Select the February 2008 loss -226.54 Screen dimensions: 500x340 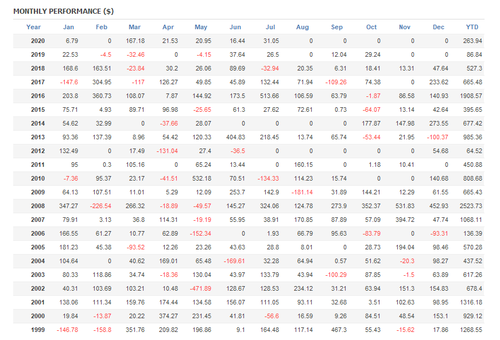100,205
